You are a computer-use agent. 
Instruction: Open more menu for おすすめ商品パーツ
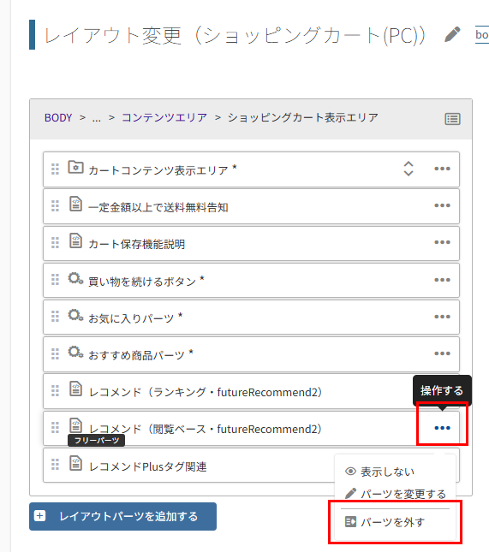tap(442, 353)
